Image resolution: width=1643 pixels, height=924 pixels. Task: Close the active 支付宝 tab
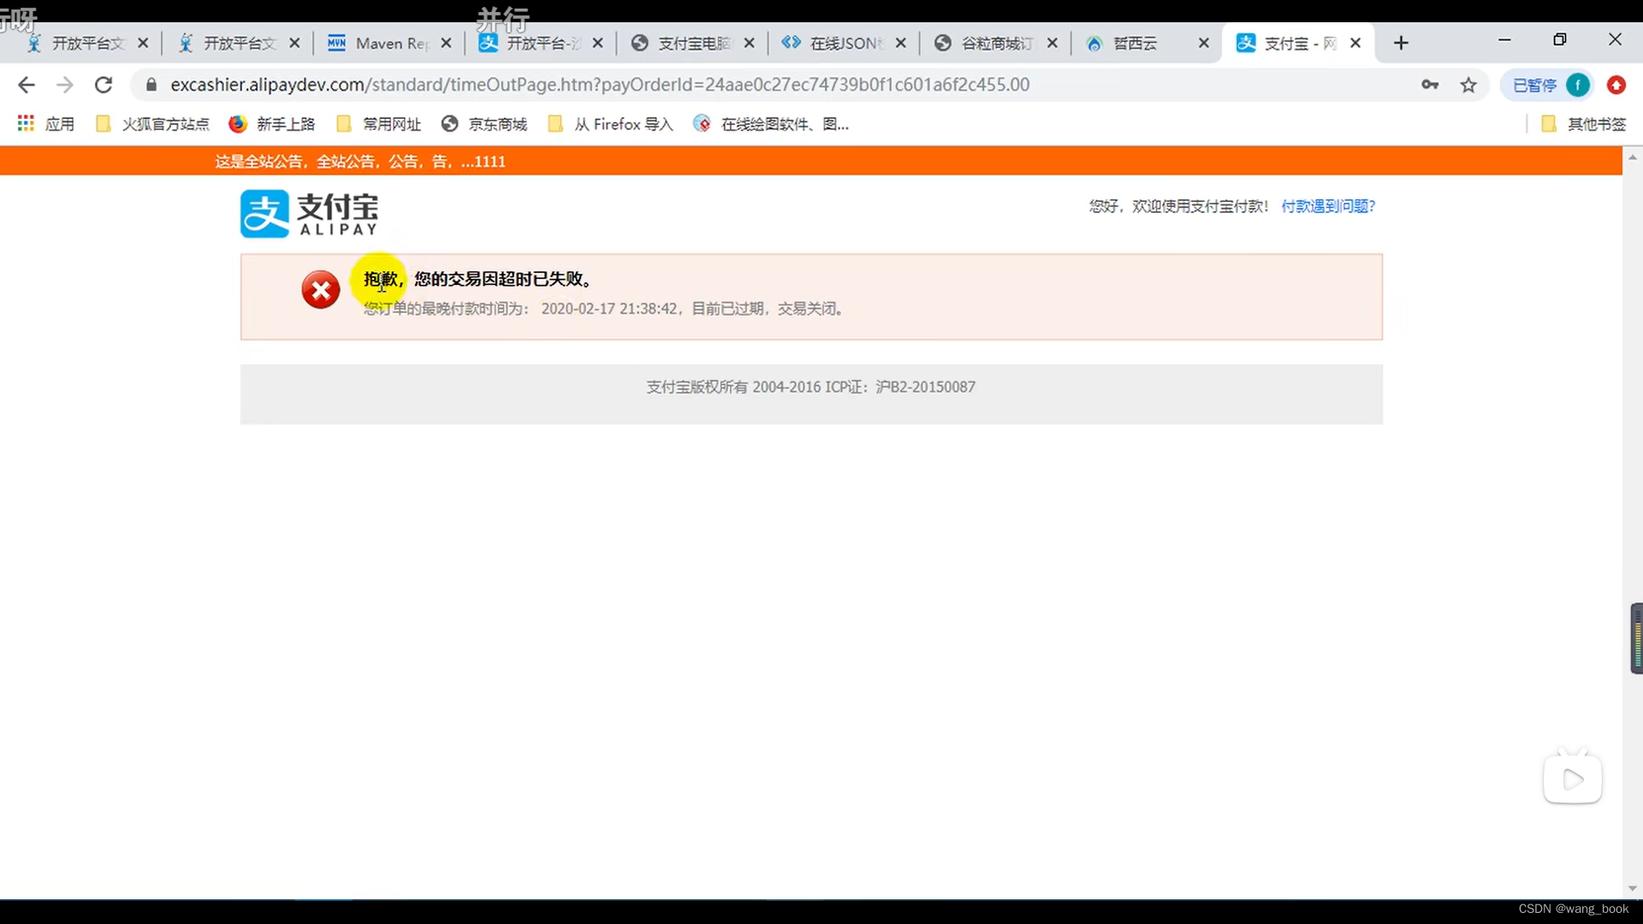[1355, 43]
